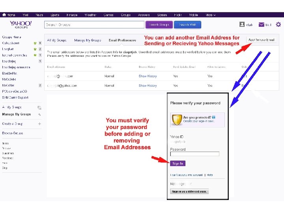
Task: Open the Longket group in the sidebar
Action: [x=8, y=49]
